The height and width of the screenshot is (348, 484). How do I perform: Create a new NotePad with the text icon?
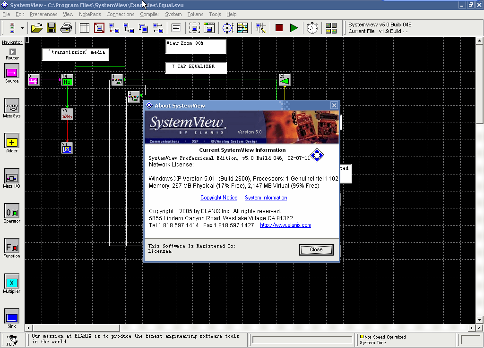coord(176,28)
